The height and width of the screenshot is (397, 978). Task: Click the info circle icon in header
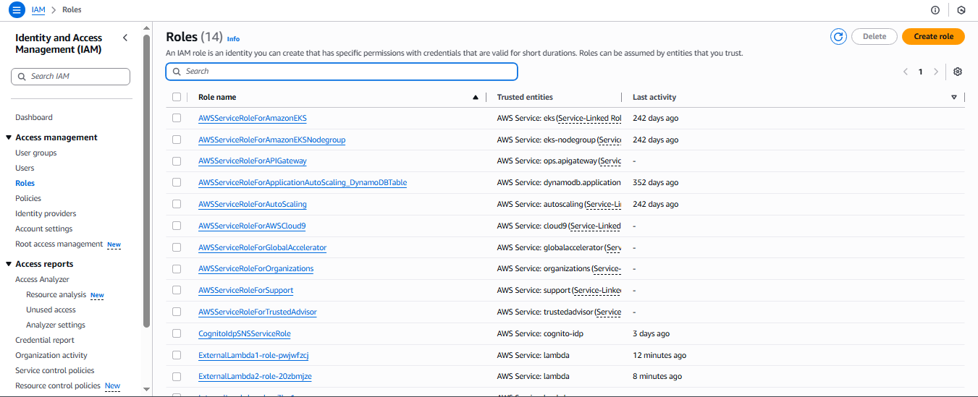pos(935,10)
